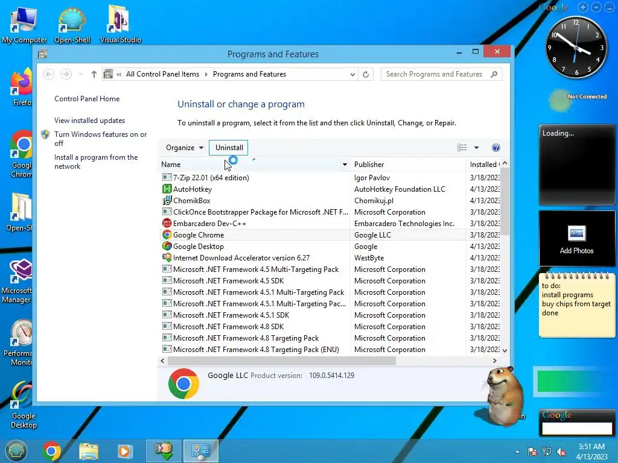Image resolution: width=618 pixels, height=463 pixels.
Task: Click the network status tray icon
Action: click(x=547, y=452)
